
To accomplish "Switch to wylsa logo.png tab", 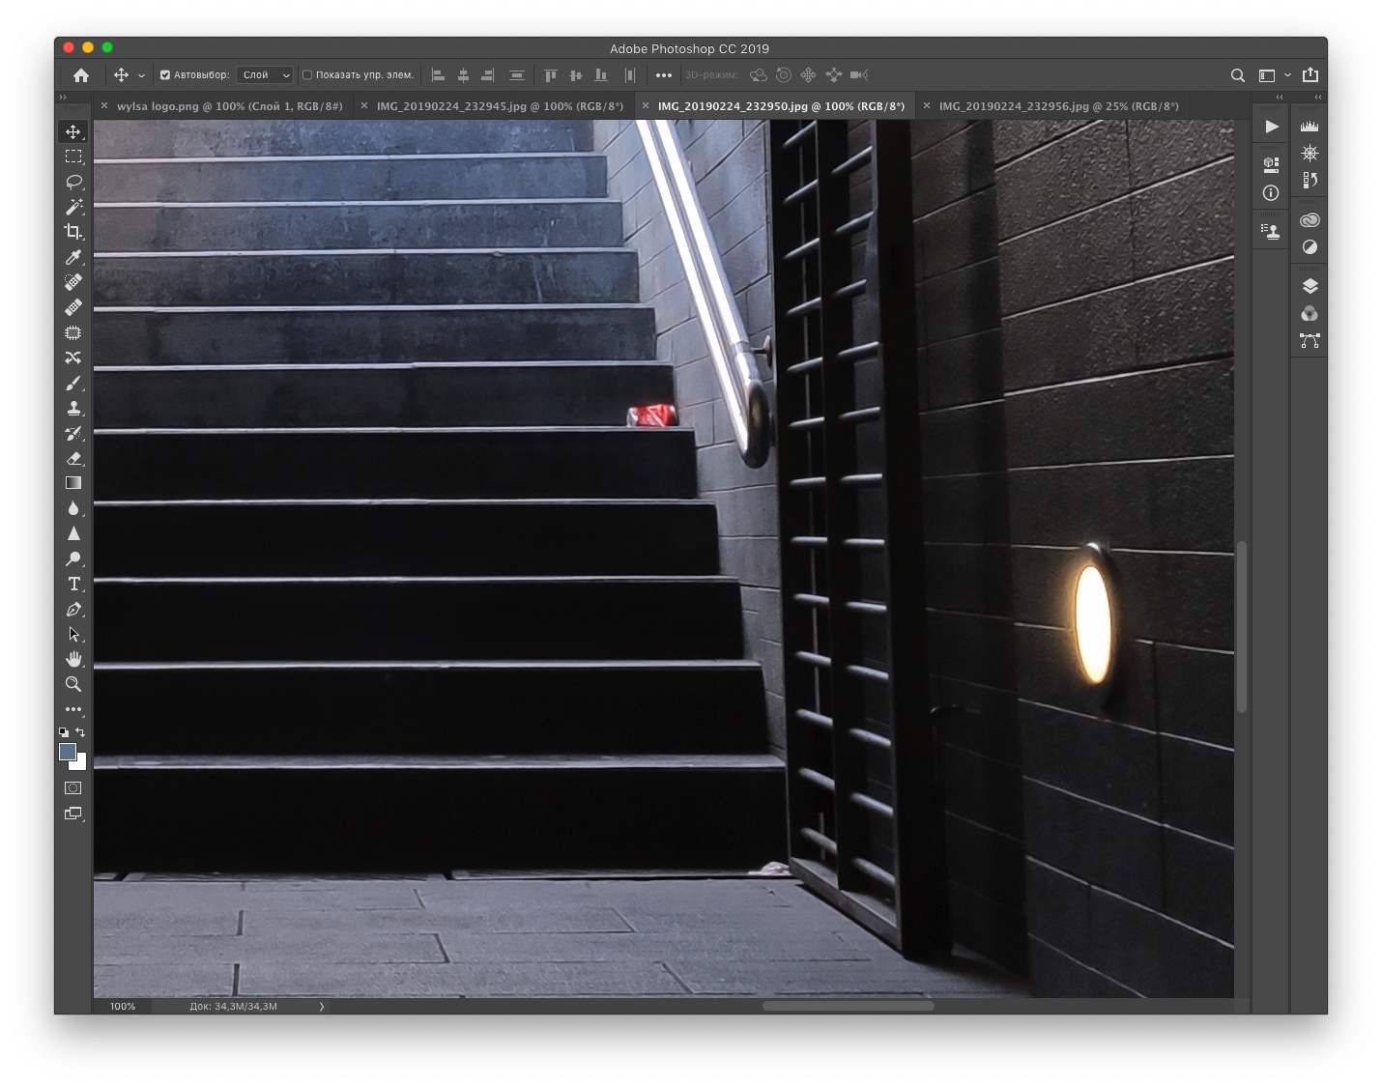I will tap(229, 106).
